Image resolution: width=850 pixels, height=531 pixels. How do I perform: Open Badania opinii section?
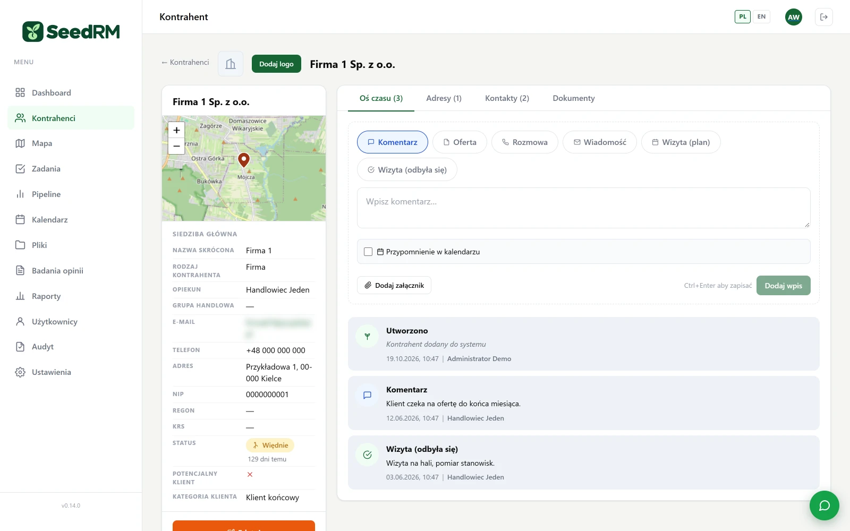71,271
